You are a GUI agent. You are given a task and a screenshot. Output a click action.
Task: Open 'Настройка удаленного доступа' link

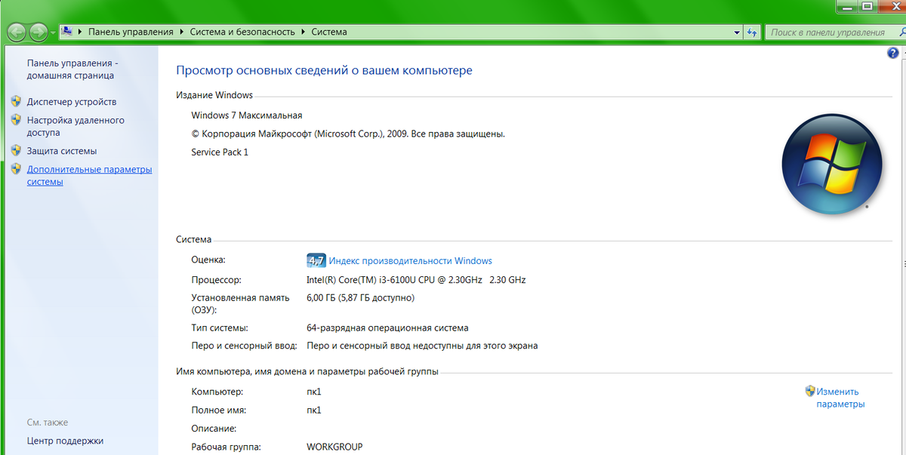coord(75,126)
